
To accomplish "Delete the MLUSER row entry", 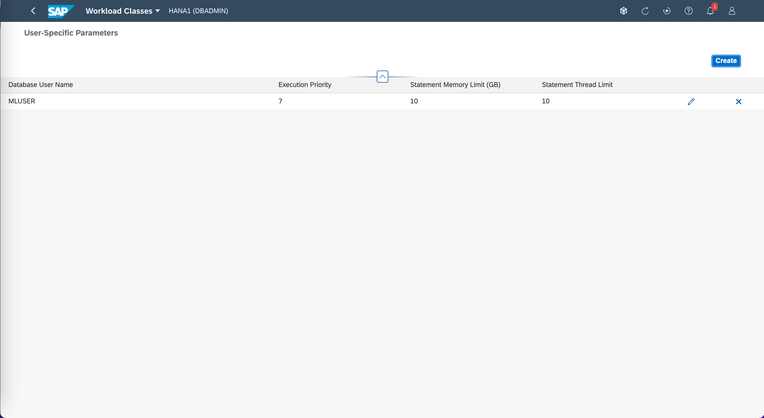I will (x=739, y=101).
